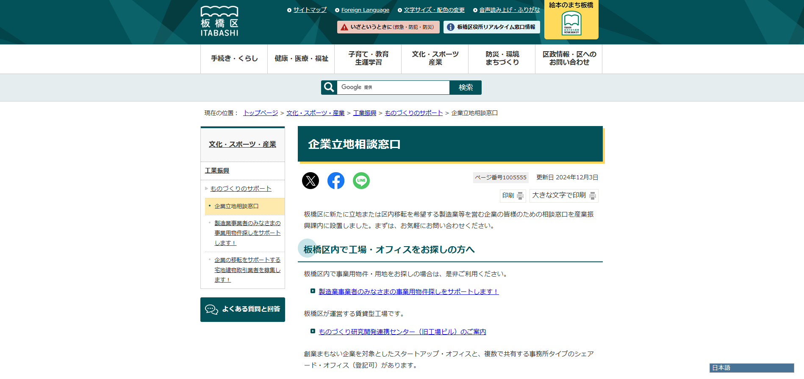Open 文化・スポーツ・産業 sidebar heading
Screen dimensions: 804x379
242,145
